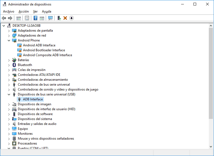Image resolution: width=214 pixels, height=156 pixels.
Task: Click the Android Bootloader Interface warning icon
Action: (19, 50)
